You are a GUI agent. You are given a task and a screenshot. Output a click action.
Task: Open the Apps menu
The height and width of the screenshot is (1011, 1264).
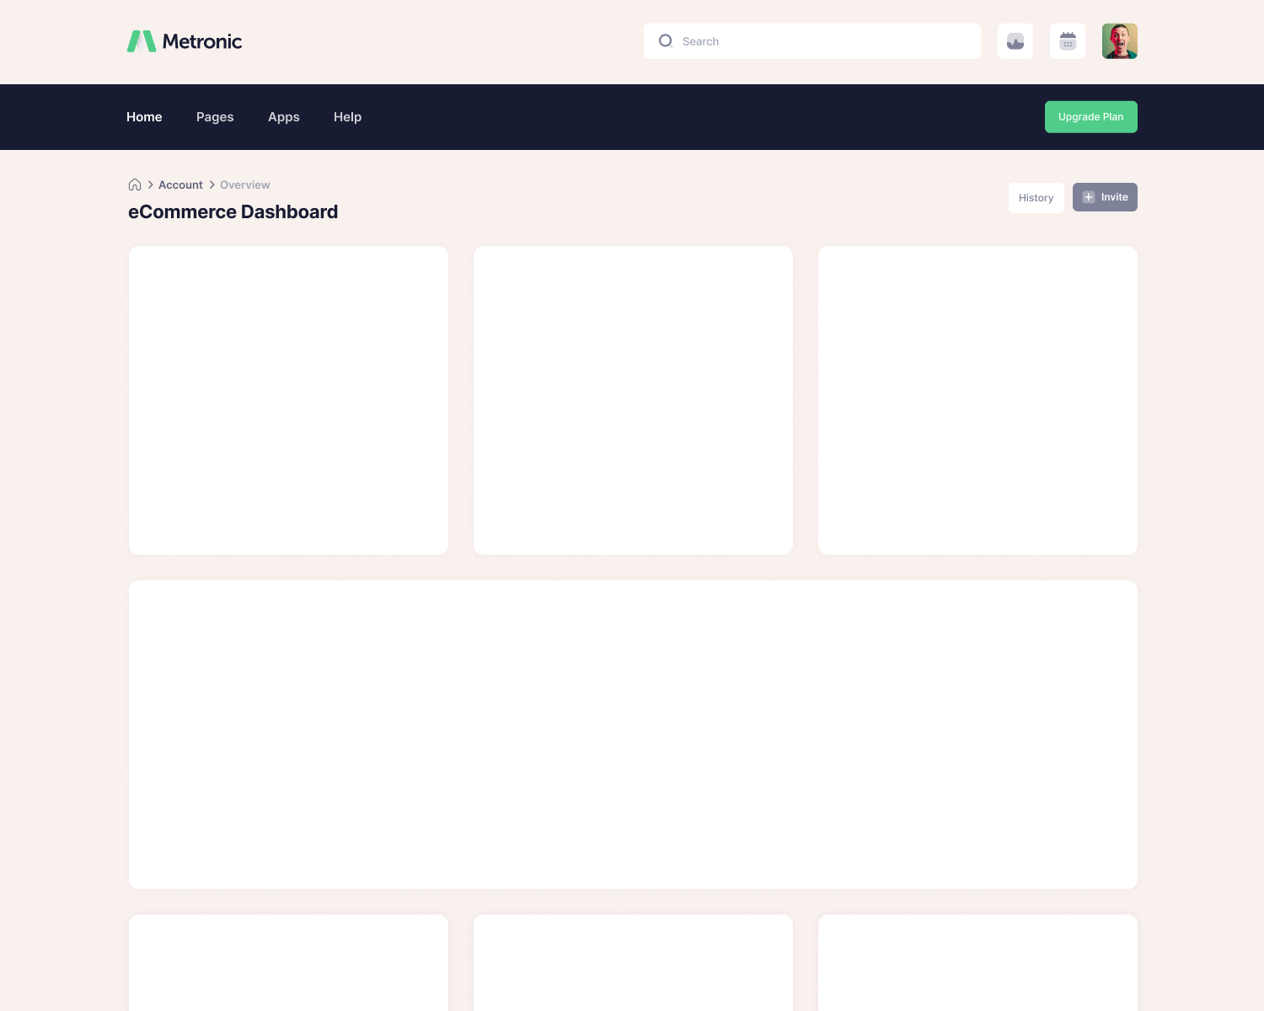tap(284, 117)
